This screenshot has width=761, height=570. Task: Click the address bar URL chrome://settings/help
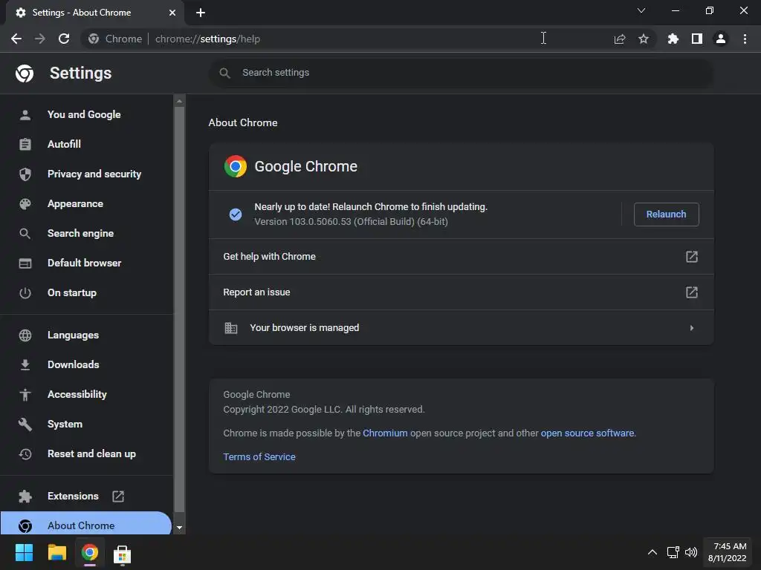(207, 39)
